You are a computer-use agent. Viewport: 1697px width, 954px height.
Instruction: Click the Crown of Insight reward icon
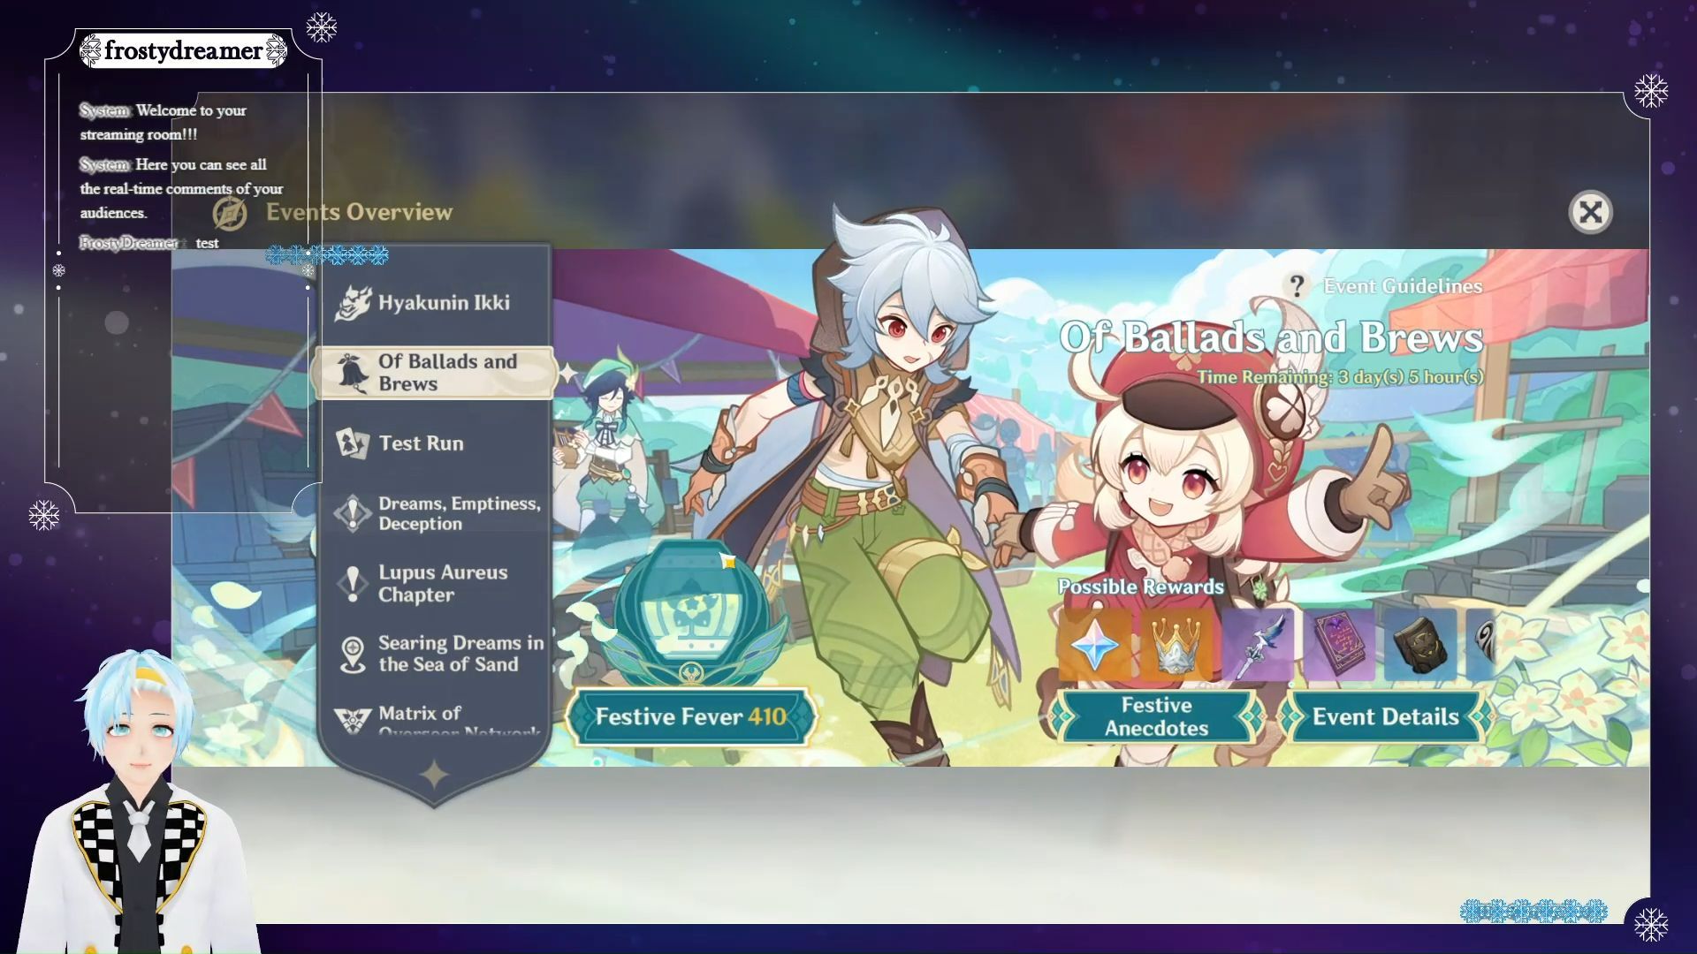tap(1175, 646)
